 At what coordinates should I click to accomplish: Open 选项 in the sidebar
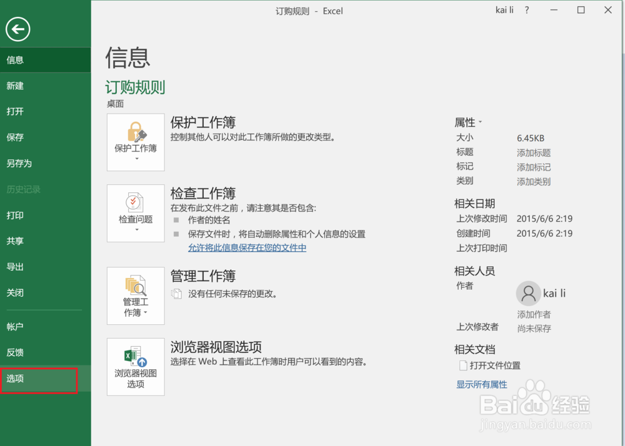(x=46, y=379)
